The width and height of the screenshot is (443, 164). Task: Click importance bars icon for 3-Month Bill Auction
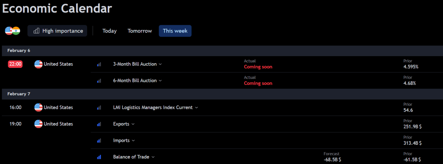[x=99, y=64]
